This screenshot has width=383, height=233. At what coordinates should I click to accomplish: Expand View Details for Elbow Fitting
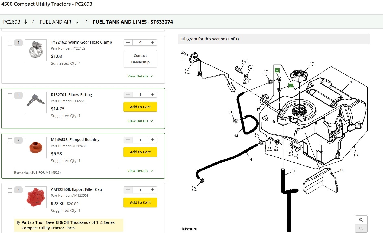tap(140, 121)
